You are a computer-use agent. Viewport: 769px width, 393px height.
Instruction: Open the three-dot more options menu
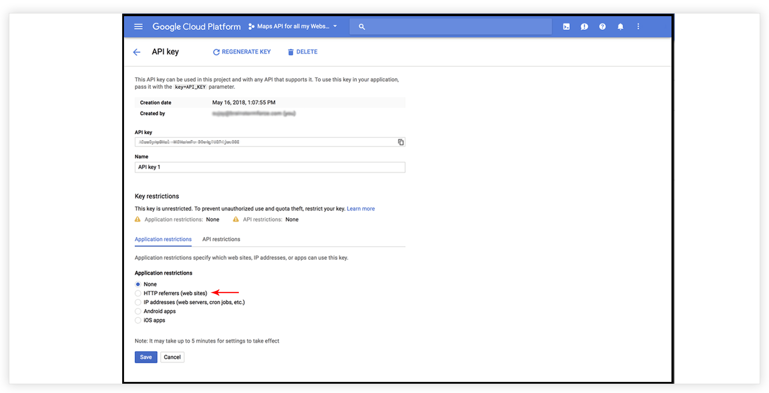point(638,27)
